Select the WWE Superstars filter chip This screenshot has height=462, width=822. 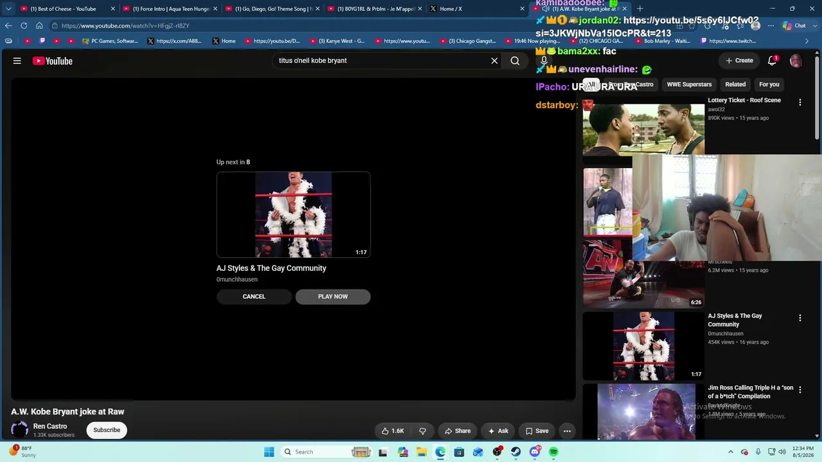pyautogui.click(x=689, y=84)
